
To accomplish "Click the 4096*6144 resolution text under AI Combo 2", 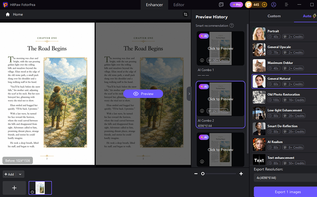I will (x=205, y=126).
